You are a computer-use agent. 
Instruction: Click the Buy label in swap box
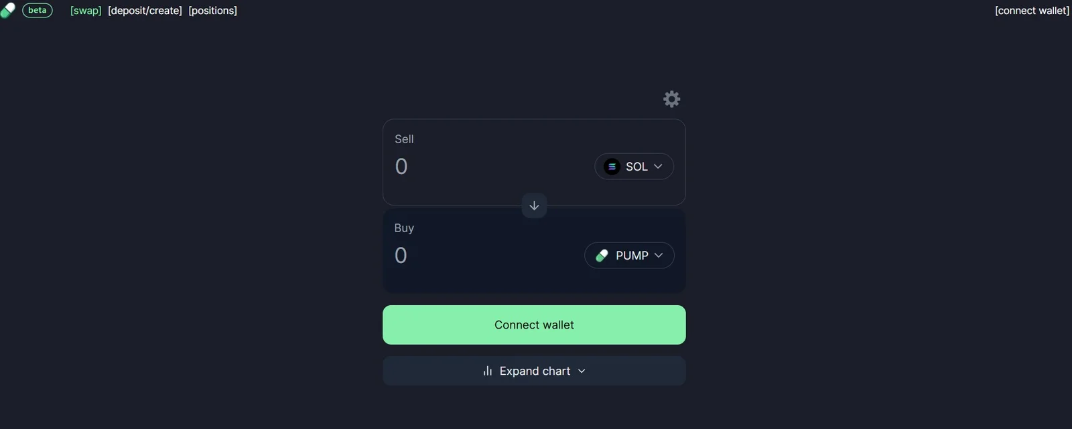tap(404, 228)
